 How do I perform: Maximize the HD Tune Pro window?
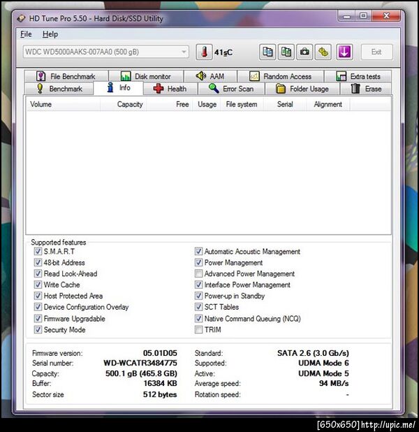point(363,16)
